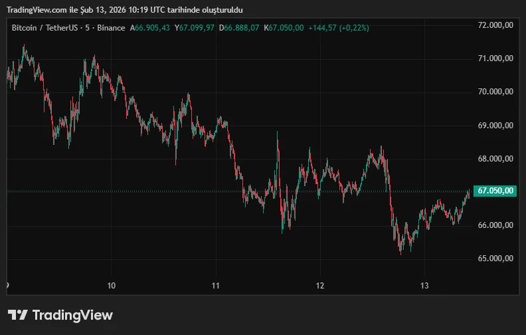Select the 71.000,00 price axis label
Viewport: 526px width, 335px height.
coord(496,58)
